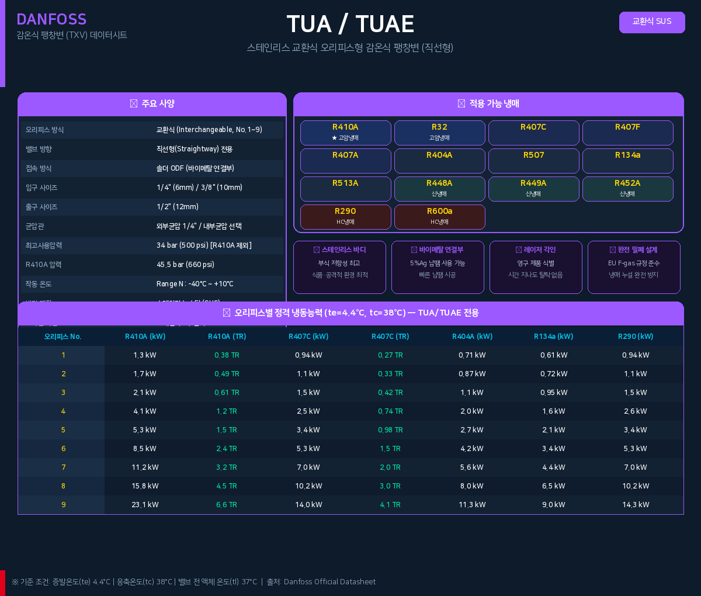Select the R32 refrigerant chip

[440, 133]
